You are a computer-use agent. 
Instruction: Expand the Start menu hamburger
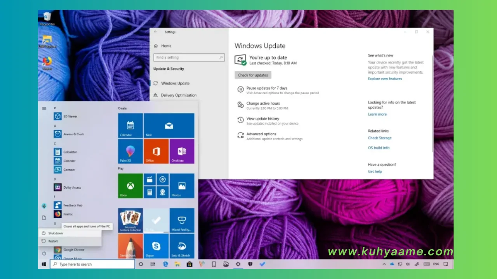point(44,108)
